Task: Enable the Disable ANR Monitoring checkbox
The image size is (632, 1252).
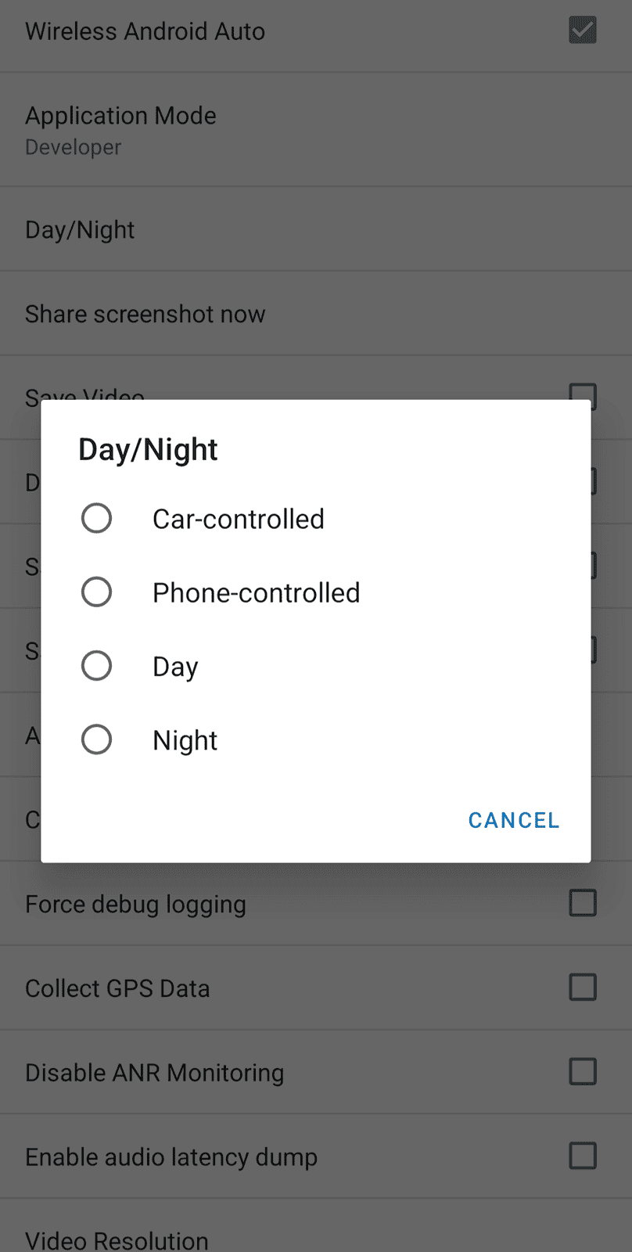Action: [x=582, y=1072]
